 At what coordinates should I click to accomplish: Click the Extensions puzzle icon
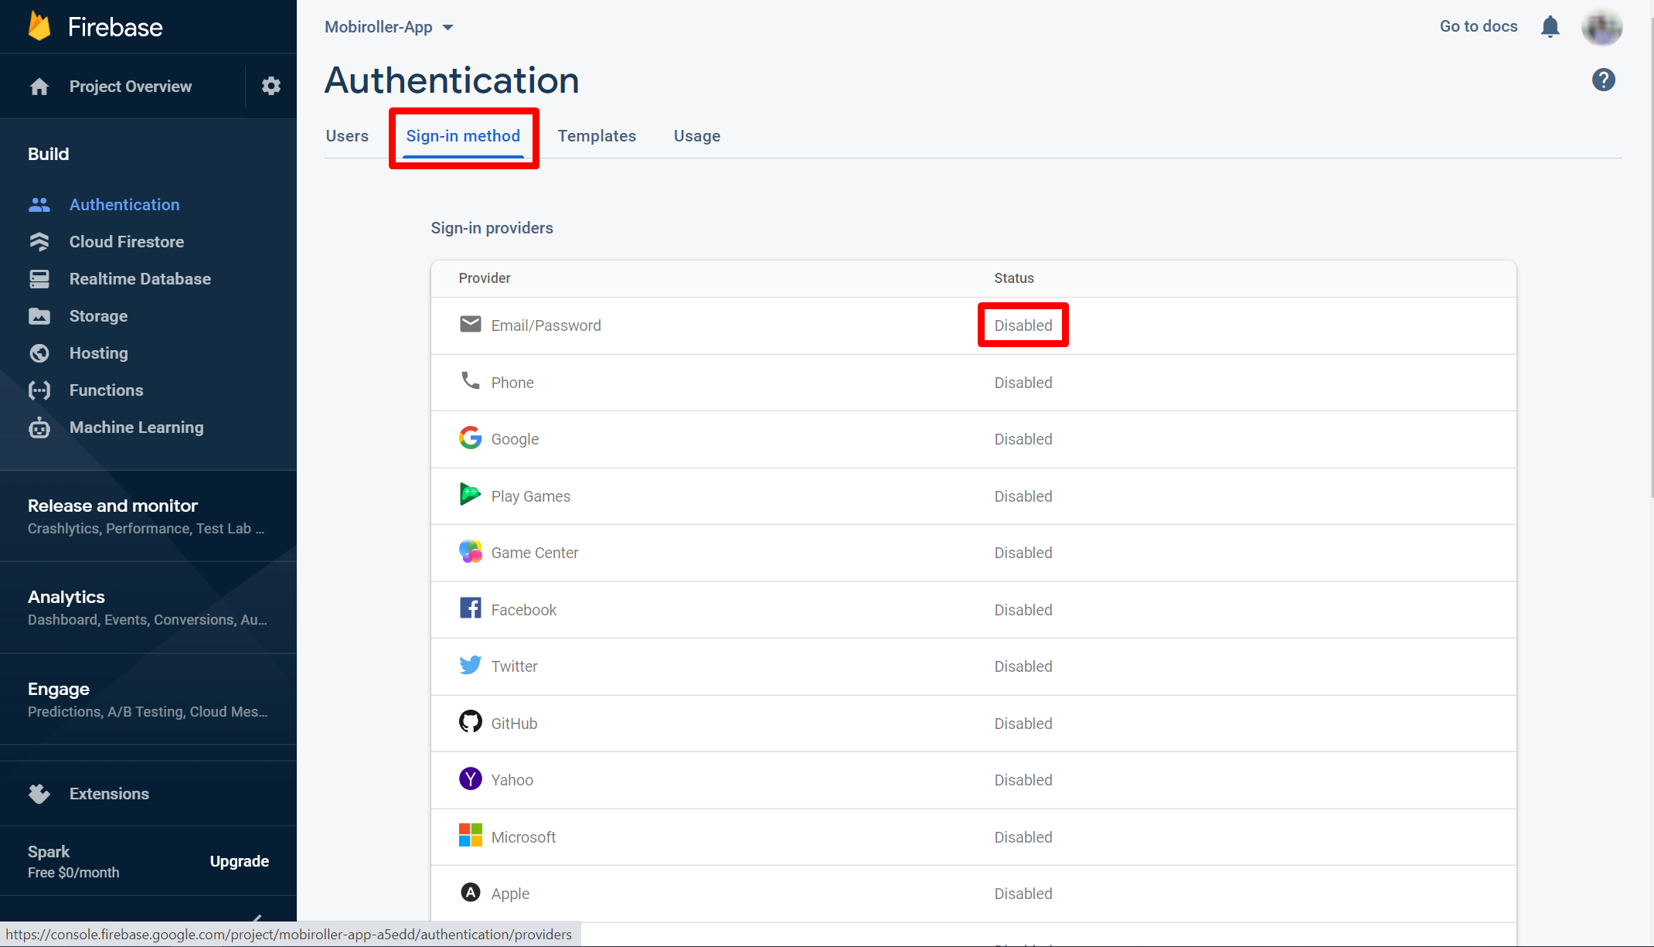(x=39, y=794)
